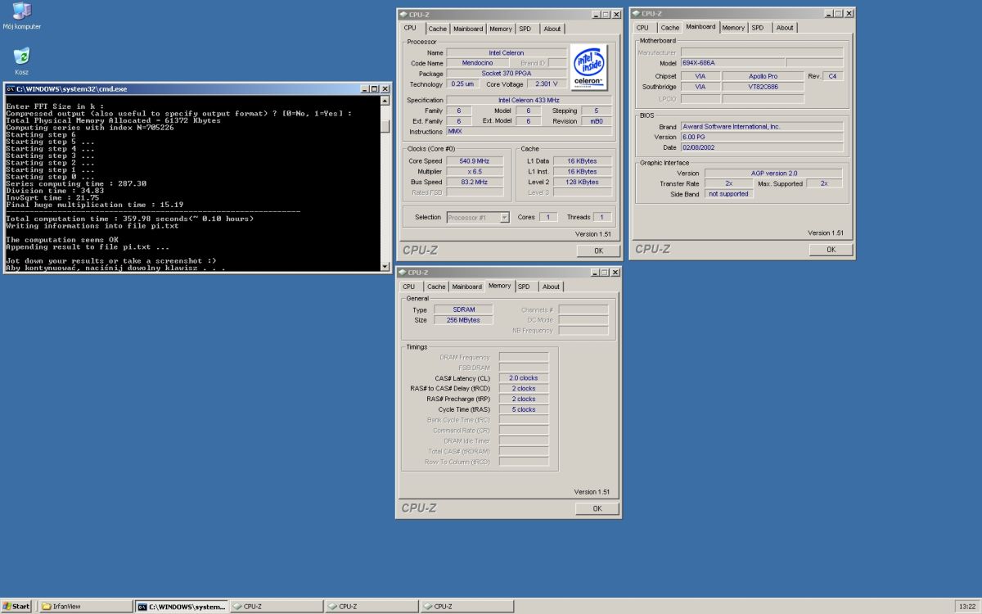The height and width of the screenshot is (614, 982).
Task: Click the memory Type value SDRAM
Action: [462, 310]
